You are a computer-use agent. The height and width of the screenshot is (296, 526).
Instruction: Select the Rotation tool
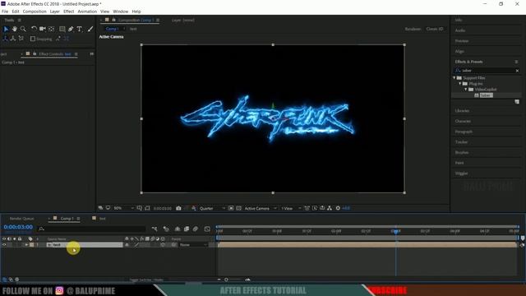pos(34,30)
